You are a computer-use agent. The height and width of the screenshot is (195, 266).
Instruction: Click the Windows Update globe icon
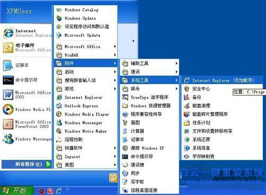point(59,18)
